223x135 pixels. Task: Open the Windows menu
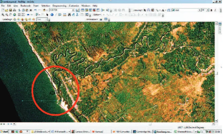click(x=85, y=6)
